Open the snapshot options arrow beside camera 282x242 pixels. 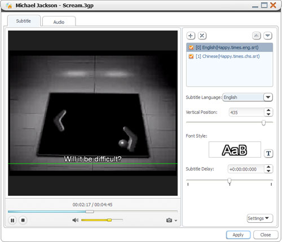pyautogui.click(x=176, y=221)
